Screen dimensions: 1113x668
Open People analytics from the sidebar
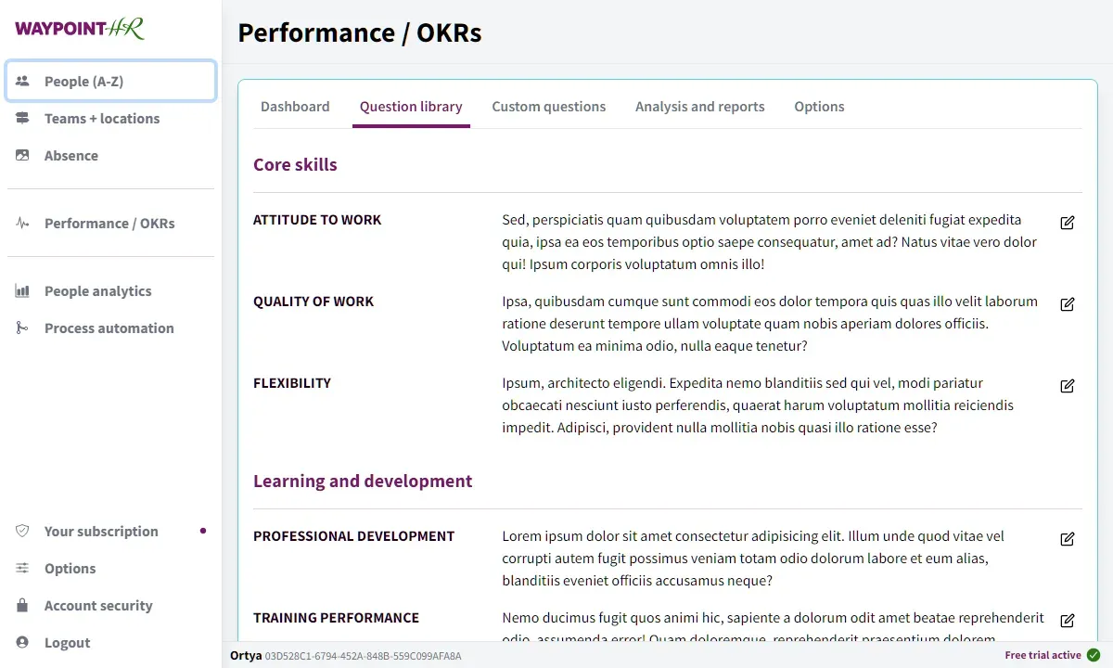pos(97,290)
